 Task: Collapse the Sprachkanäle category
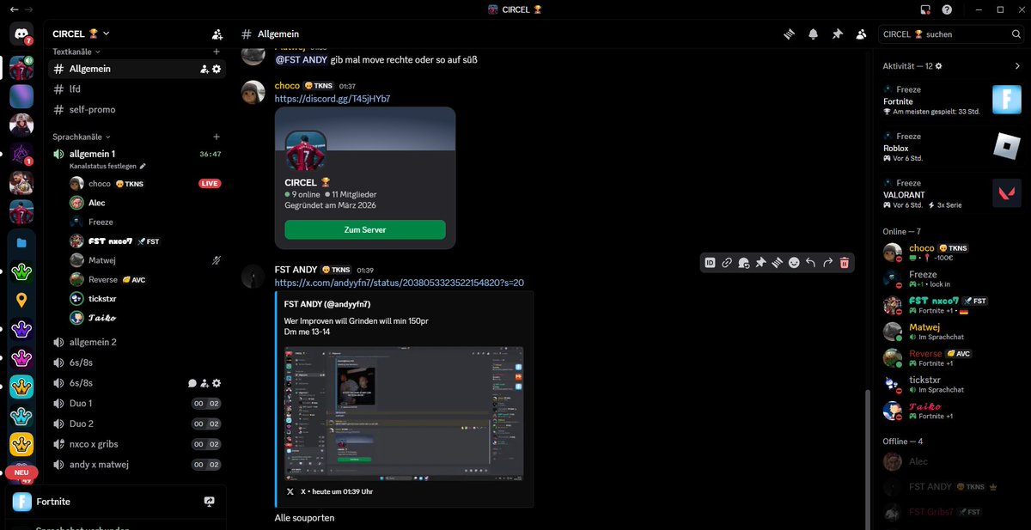pos(82,137)
